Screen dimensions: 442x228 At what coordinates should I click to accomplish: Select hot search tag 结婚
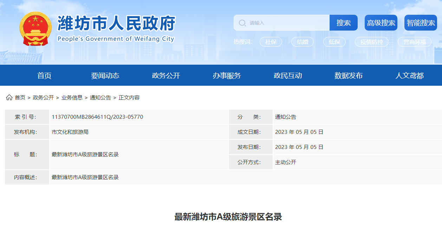(x=302, y=42)
